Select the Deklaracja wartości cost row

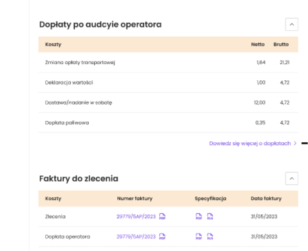point(69,83)
